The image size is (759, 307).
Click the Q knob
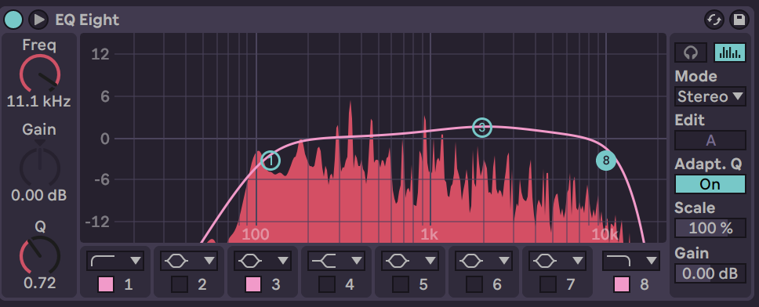(40, 255)
